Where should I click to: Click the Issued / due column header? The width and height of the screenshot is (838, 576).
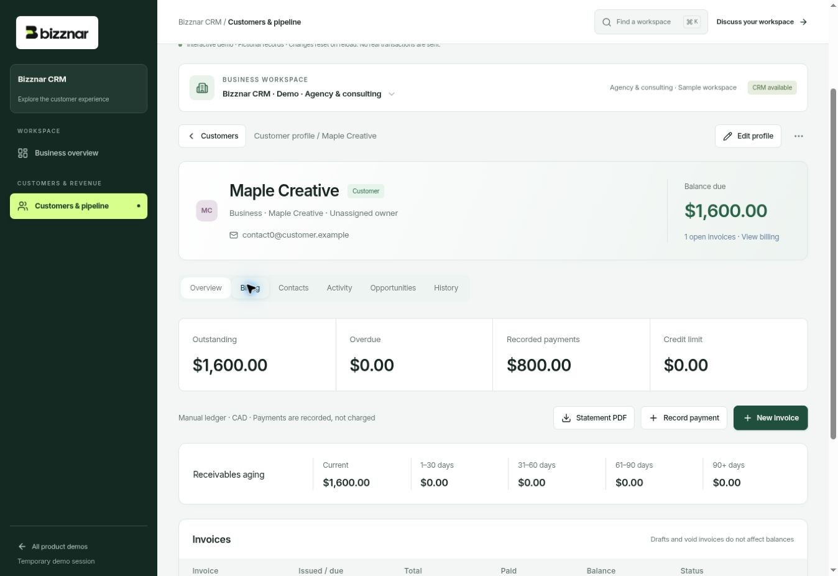click(321, 570)
